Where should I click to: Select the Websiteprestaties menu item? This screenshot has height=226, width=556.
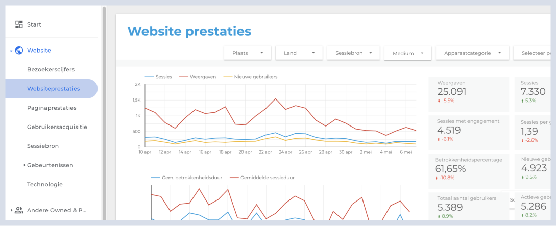click(52, 89)
